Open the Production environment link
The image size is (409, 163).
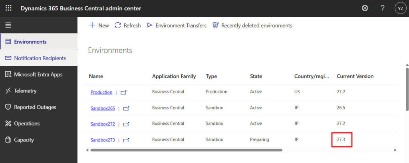click(101, 92)
